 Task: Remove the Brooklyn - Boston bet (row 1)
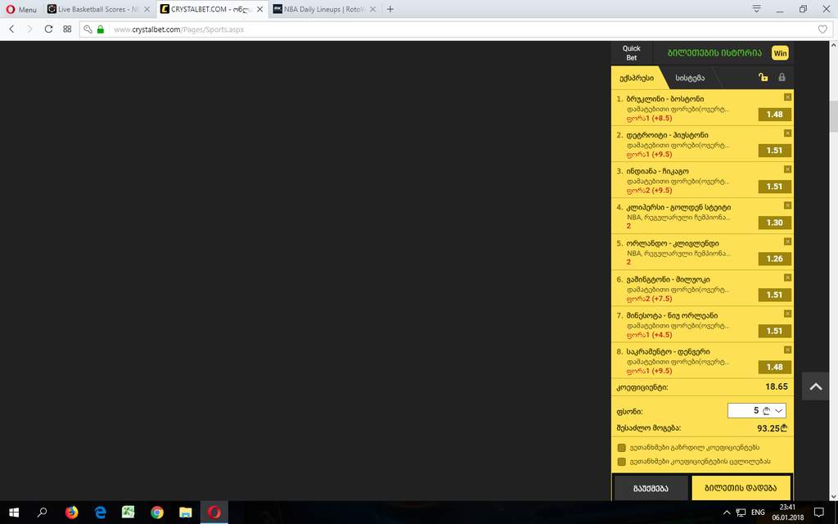click(787, 97)
